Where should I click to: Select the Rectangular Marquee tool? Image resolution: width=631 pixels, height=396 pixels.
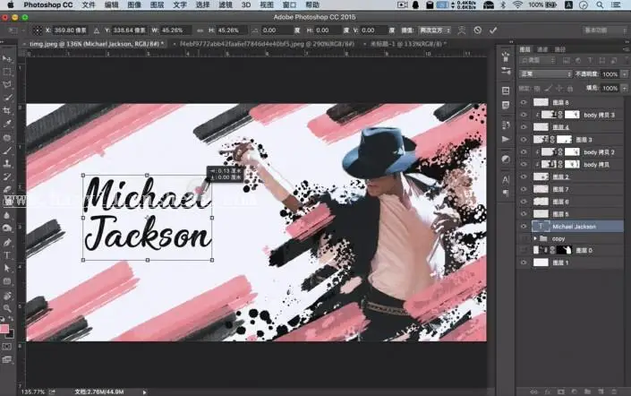click(7, 72)
